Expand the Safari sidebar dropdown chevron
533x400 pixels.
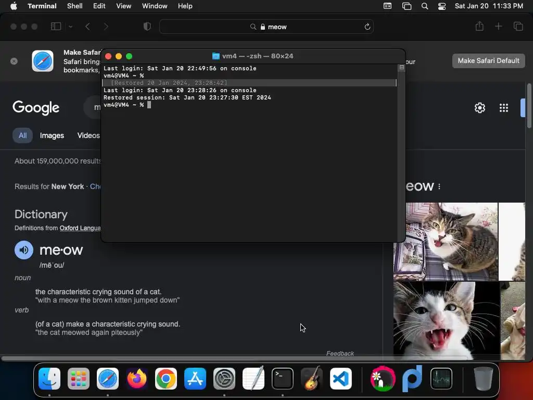[x=70, y=27]
